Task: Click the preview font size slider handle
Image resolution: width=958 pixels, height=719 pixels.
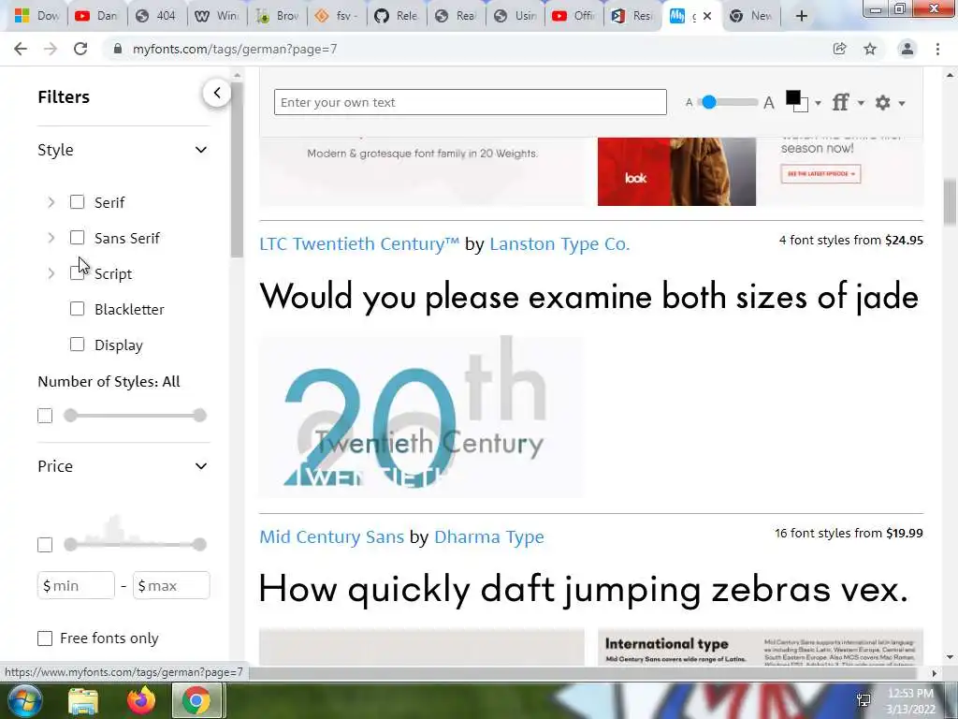Action: (x=709, y=102)
